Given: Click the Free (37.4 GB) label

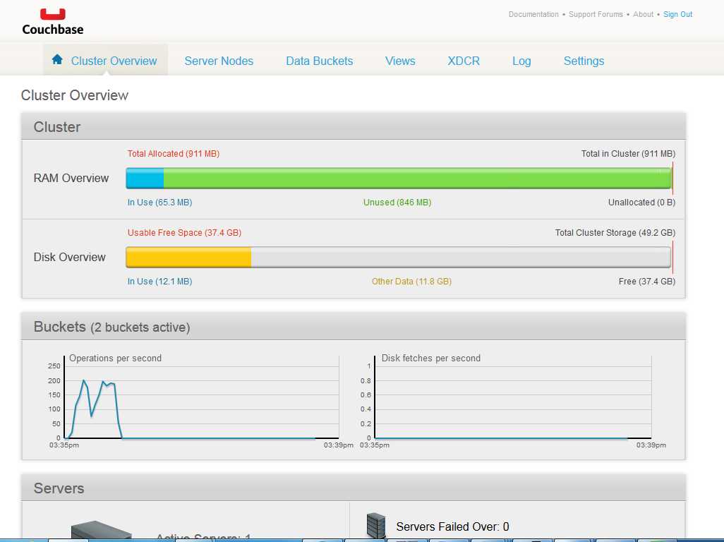Looking at the screenshot, I should point(647,281).
